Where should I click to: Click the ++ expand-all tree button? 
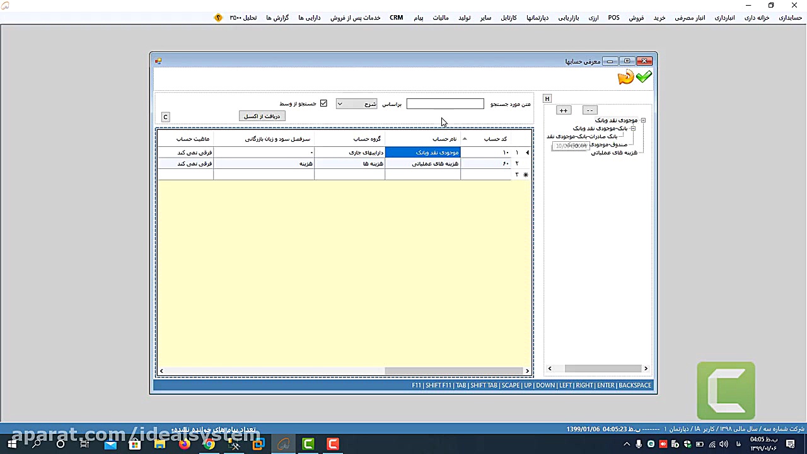[x=563, y=110]
